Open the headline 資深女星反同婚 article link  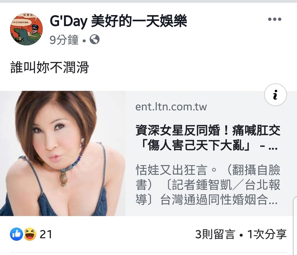(208, 138)
